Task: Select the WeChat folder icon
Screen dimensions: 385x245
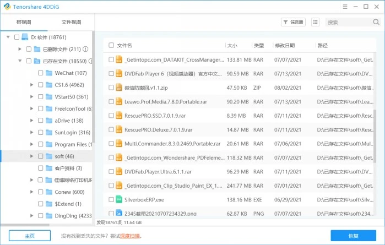Action: [x=49, y=73]
